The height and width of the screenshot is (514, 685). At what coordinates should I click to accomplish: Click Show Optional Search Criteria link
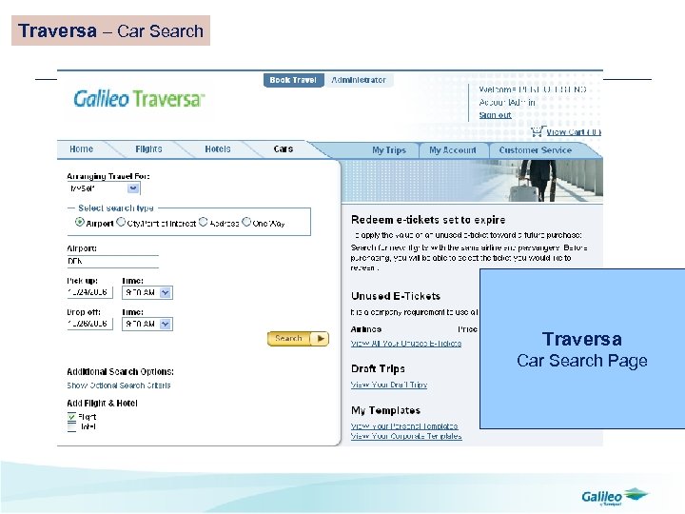[x=119, y=385]
